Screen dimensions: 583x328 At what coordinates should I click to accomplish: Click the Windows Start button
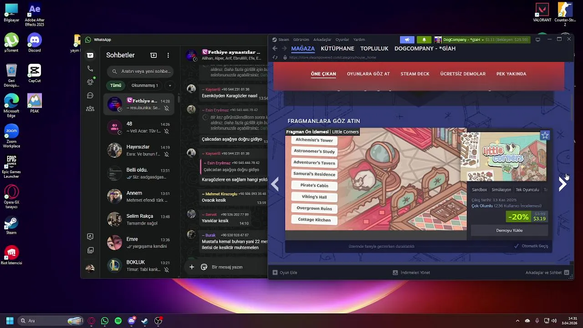[x=10, y=321]
